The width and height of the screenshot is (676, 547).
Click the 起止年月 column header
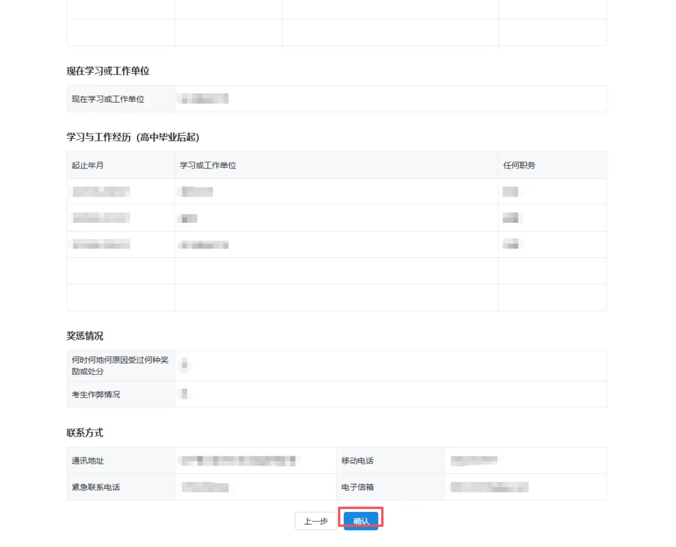click(x=88, y=165)
